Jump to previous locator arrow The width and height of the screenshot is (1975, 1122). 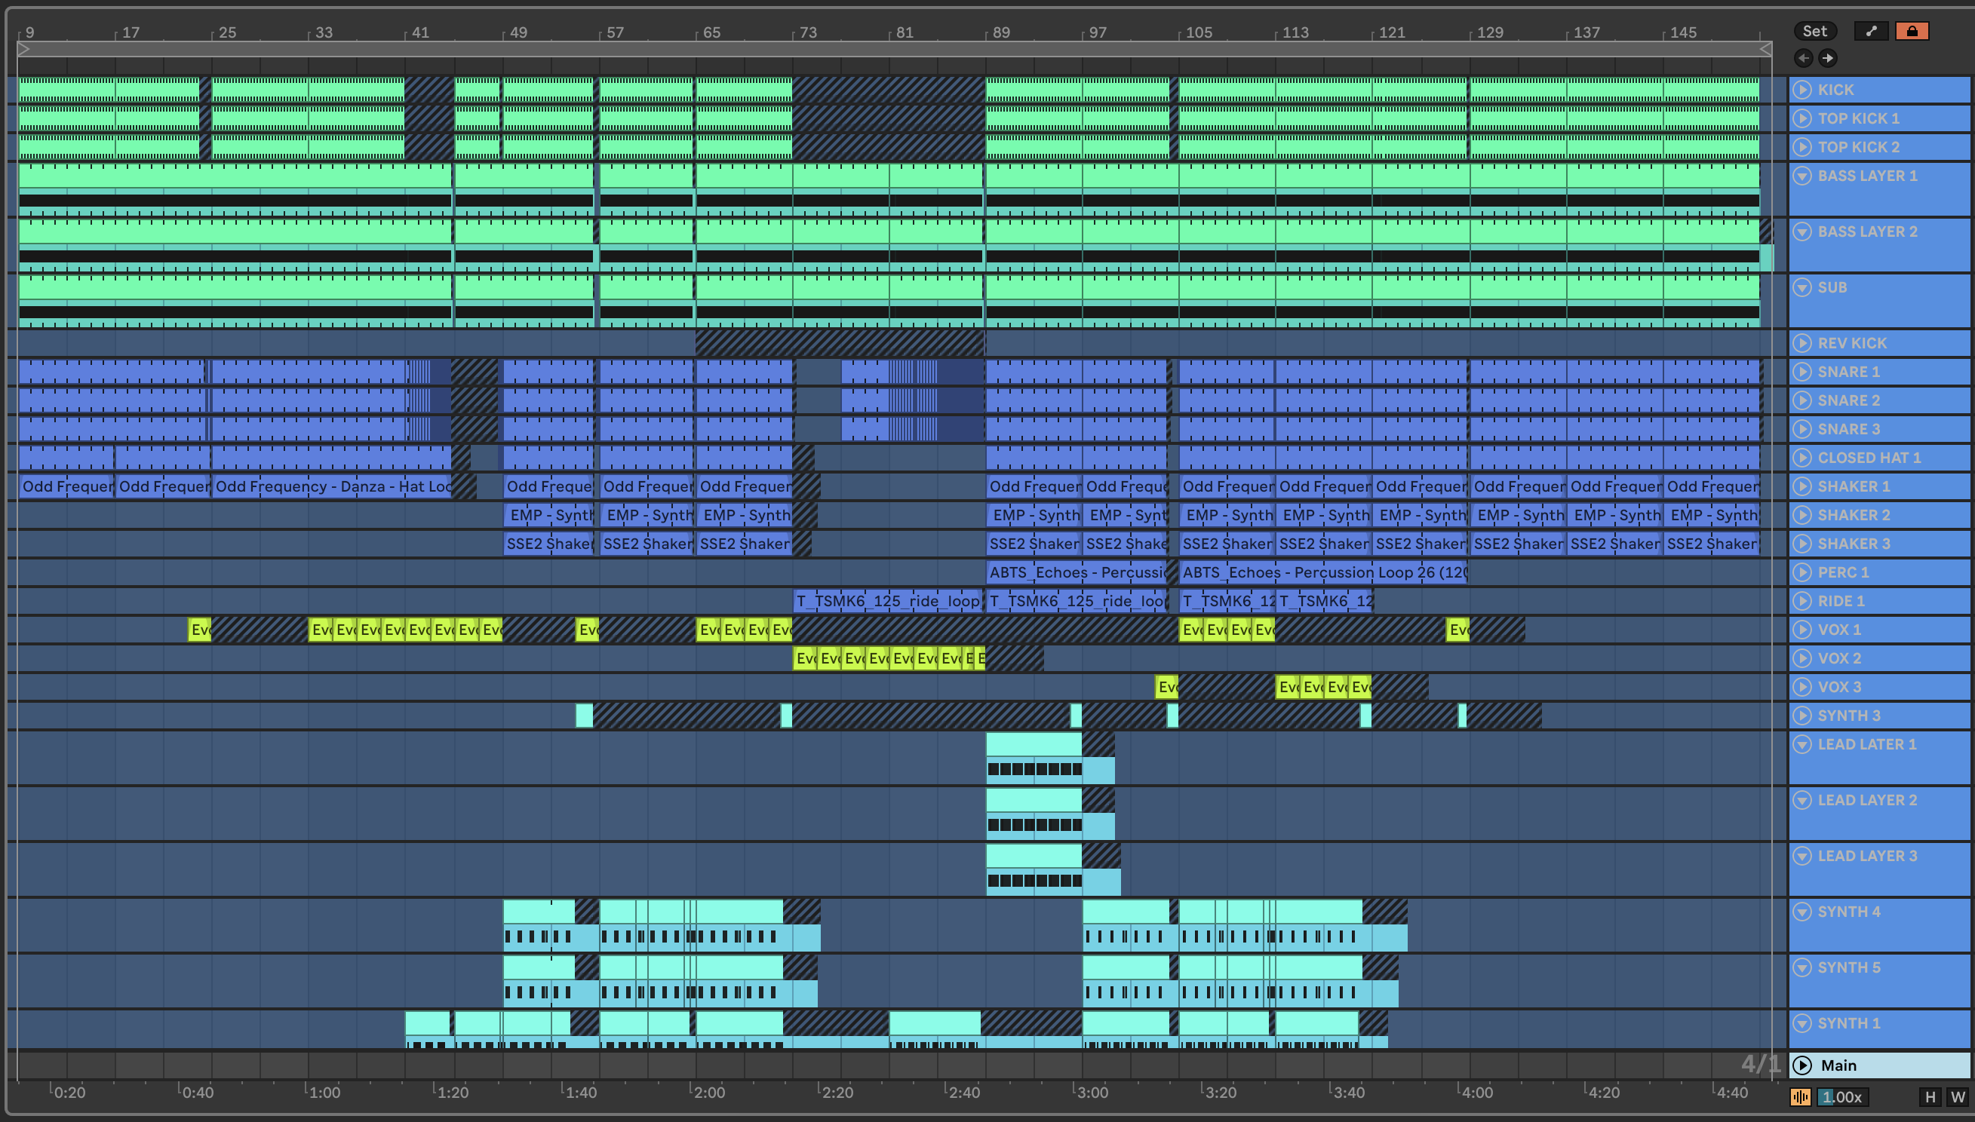click(x=1804, y=58)
